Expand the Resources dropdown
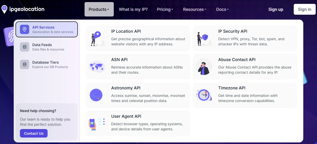The width and height of the screenshot is (317, 144). (x=194, y=9)
